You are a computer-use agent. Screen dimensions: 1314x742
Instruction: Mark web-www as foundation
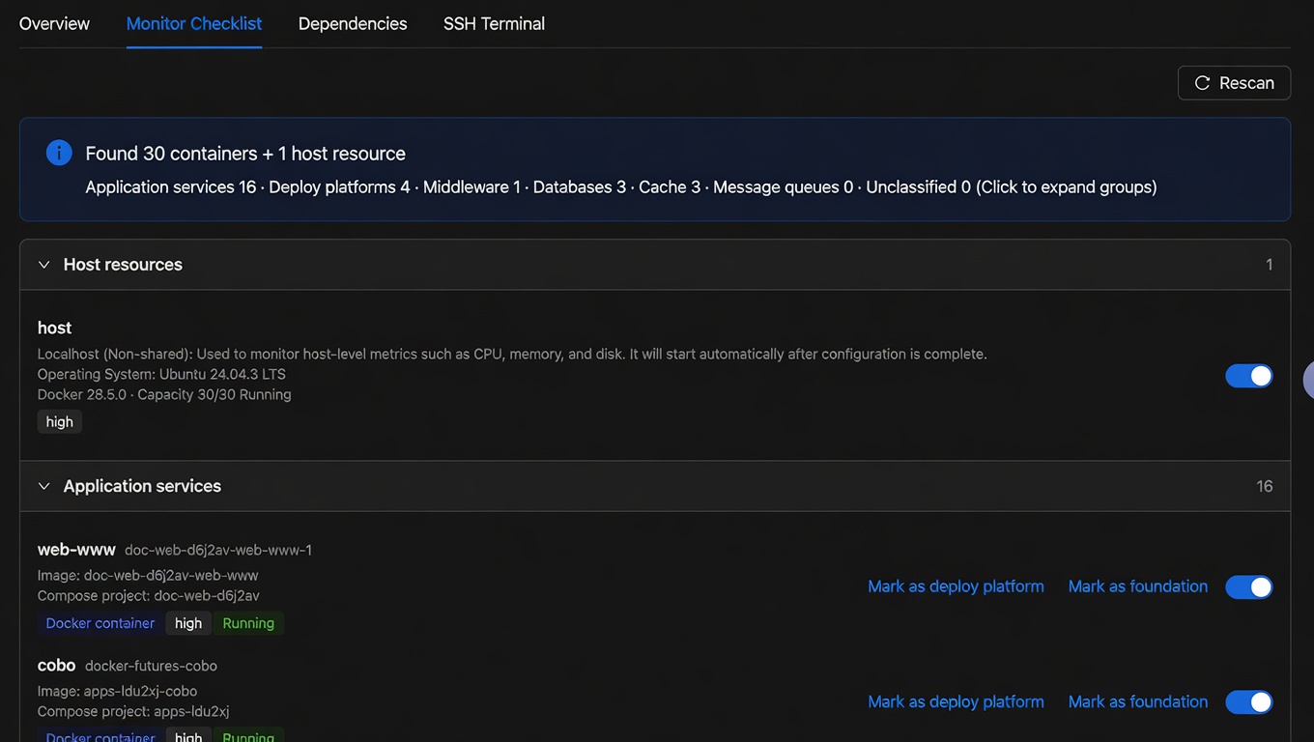1138,586
